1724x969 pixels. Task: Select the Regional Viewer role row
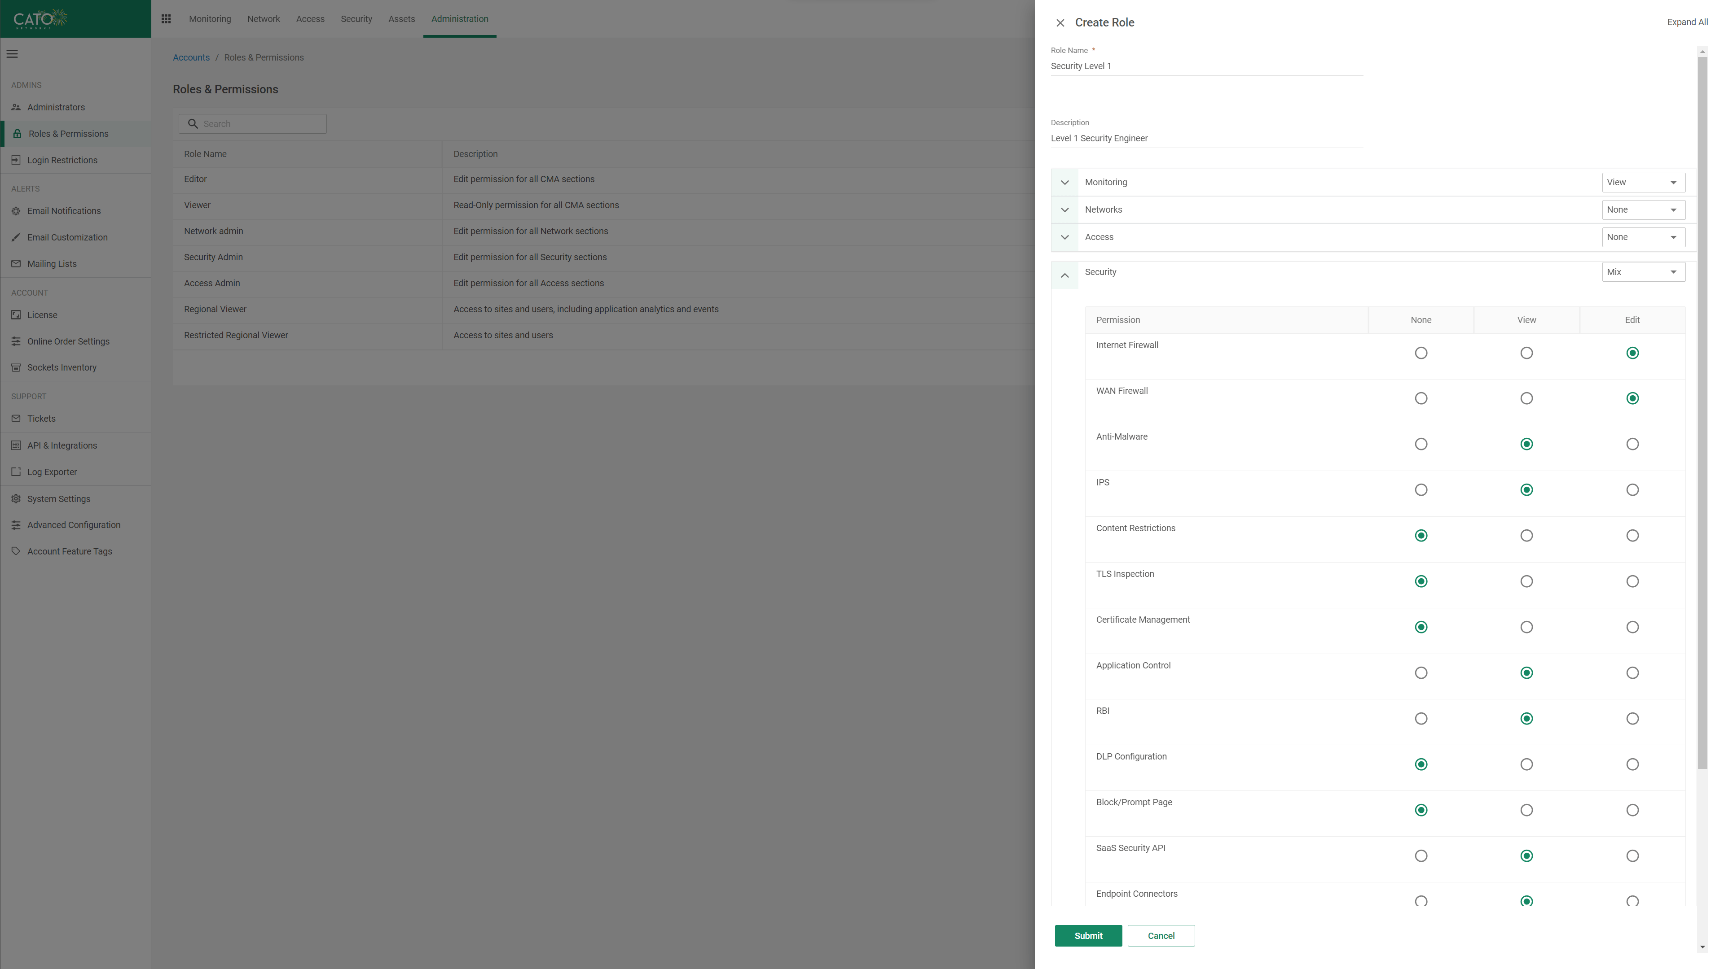[604, 310]
